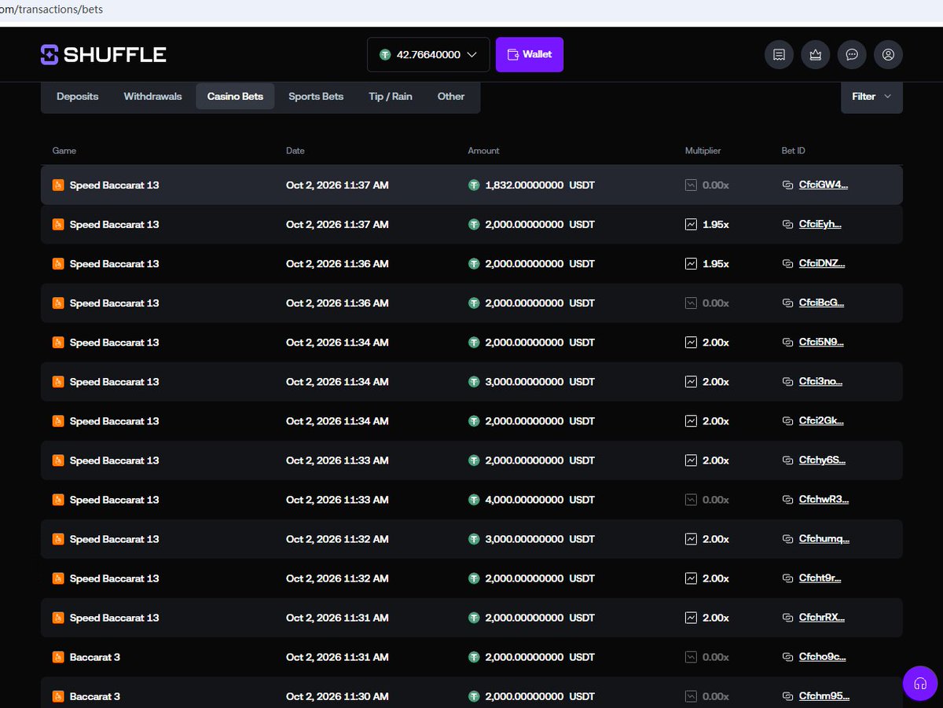The image size is (943, 708).
Task: Open the user profile icon
Action: pyautogui.click(x=889, y=55)
